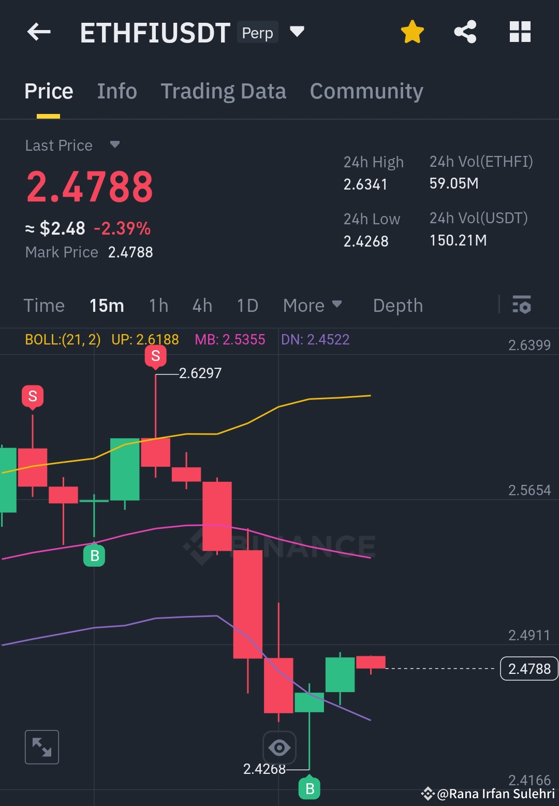This screenshot has height=806, width=559.
Task: Open the Depth view
Action: click(x=398, y=306)
